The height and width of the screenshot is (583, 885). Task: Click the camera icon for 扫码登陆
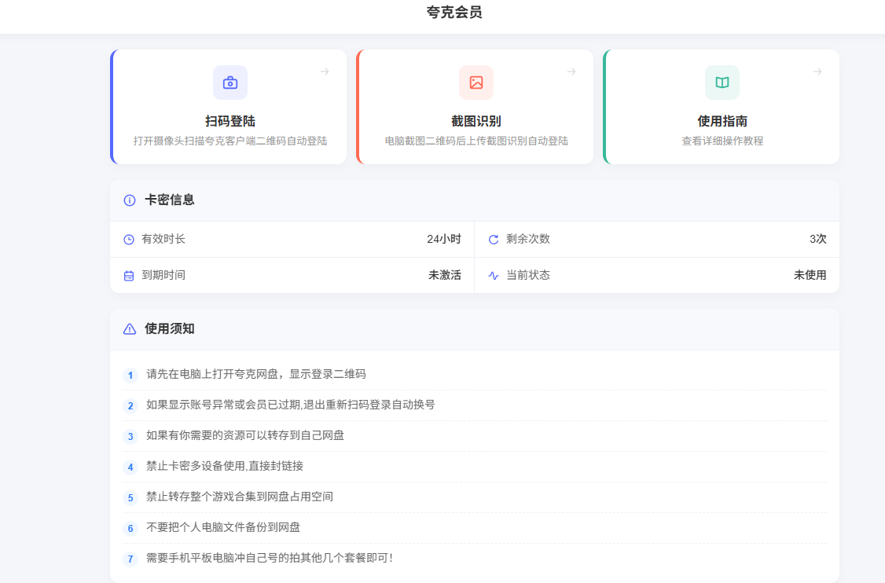click(x=230, y=82)
